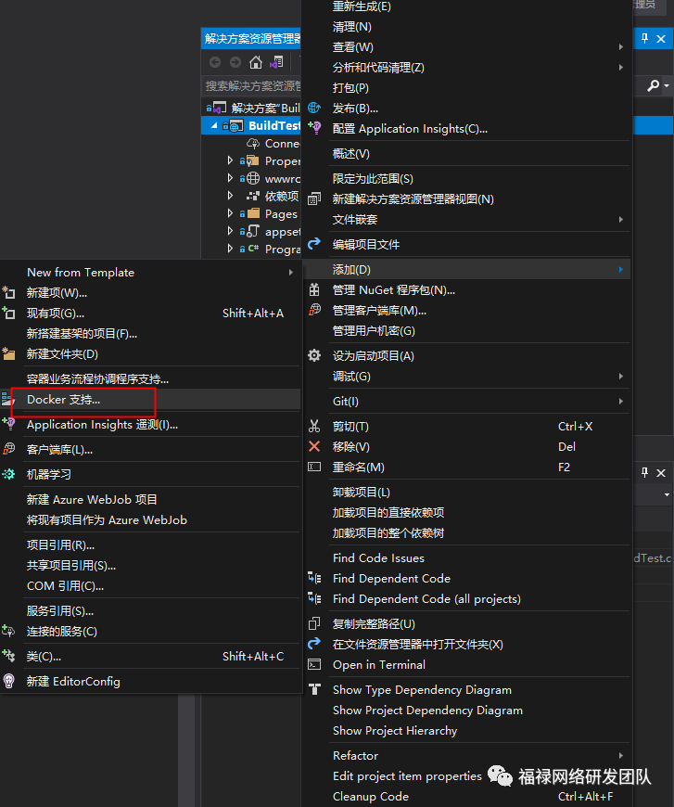Click the diagram icon beside Show Type Dependency Diagram

[314, 689]
